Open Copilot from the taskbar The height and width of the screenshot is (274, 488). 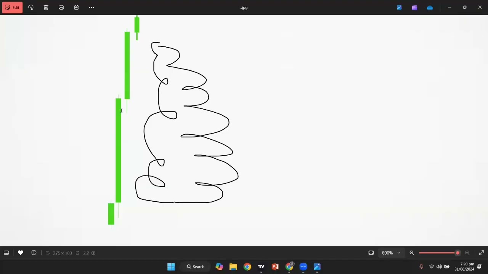pyautogui.click(x=219, y=267)
